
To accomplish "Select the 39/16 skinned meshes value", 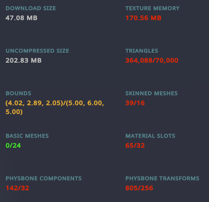I will [x=135, y=103].
